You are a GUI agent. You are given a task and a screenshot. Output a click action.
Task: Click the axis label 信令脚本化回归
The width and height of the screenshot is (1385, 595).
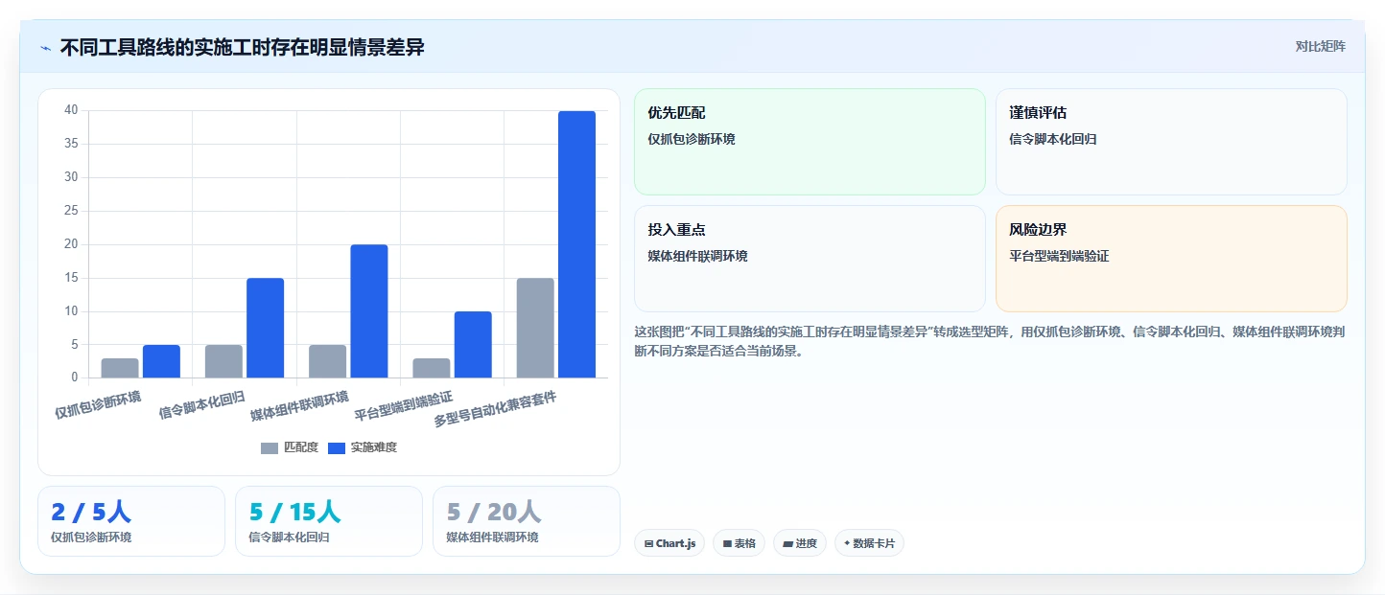201,404
